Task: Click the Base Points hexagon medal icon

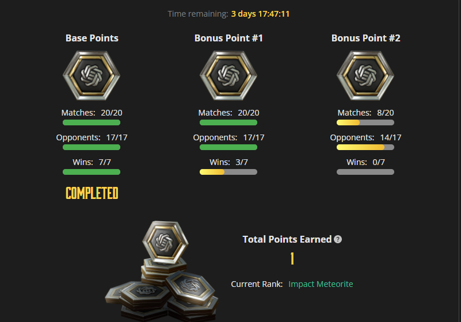Action: (92, 75)
